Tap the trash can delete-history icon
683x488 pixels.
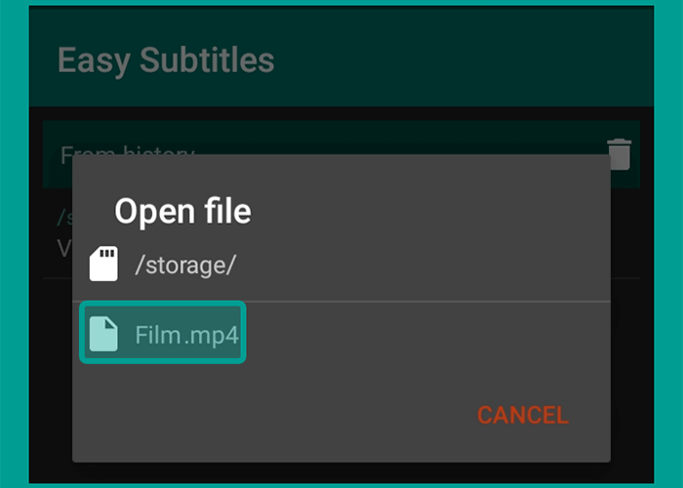tap(619, 154)
